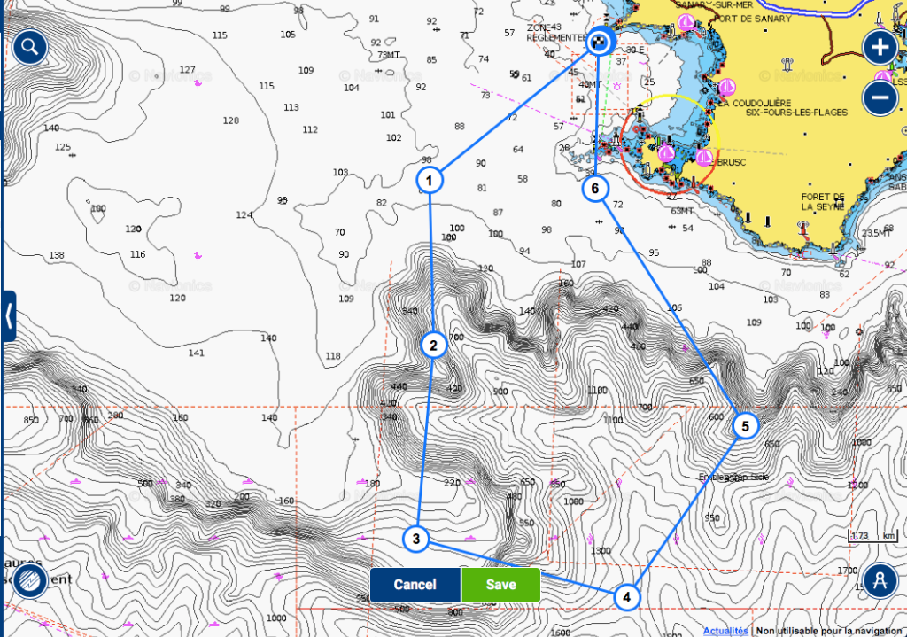907x637 pixels.
Task: Save the current route
Action: [x=500, y=585]
